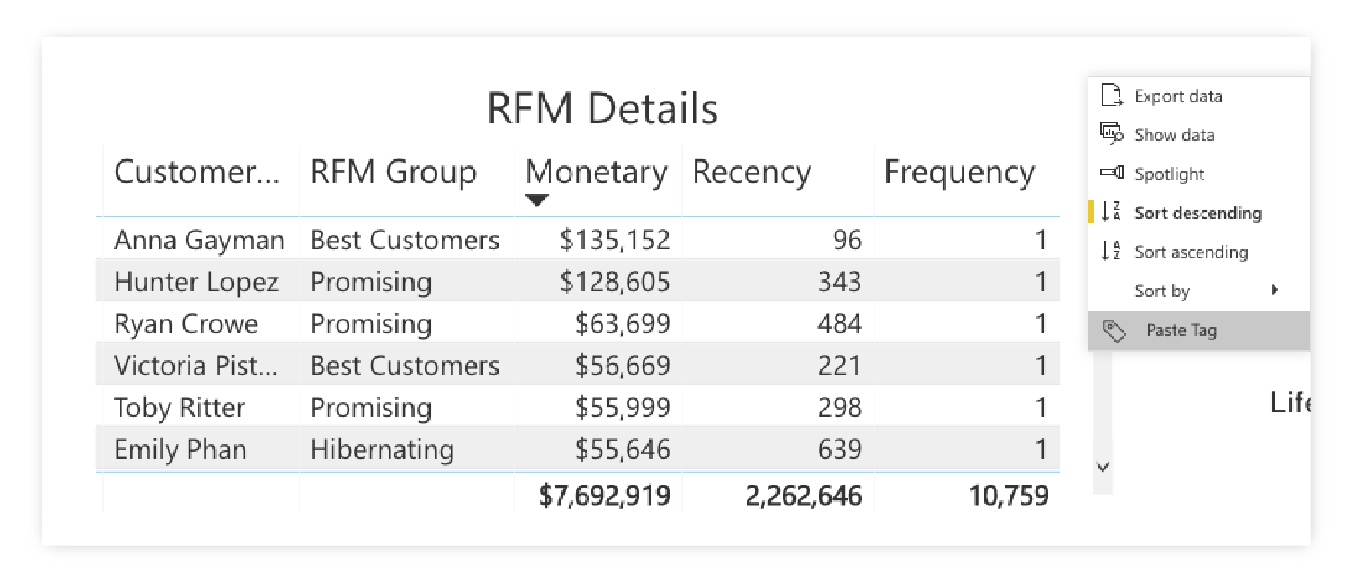
Task: Click Promising in Hunter Lopez row
Action: (x=371, y=282)
